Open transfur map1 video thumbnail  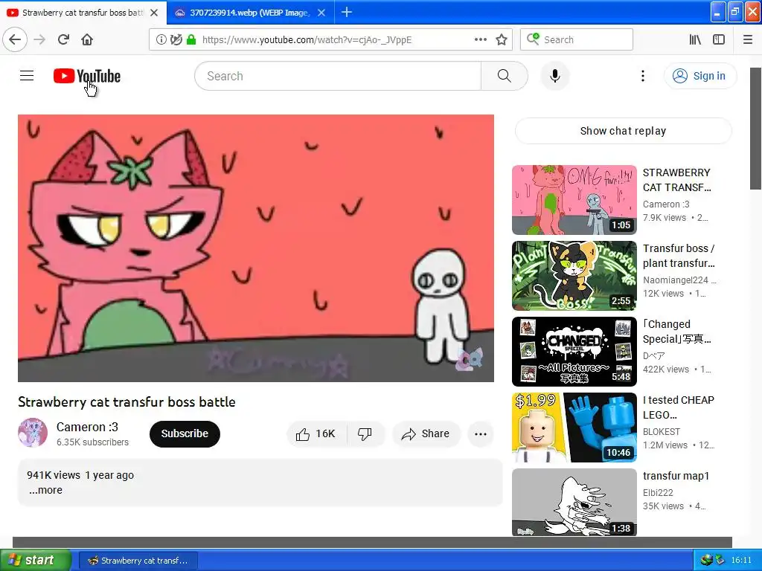pos(574,502)
